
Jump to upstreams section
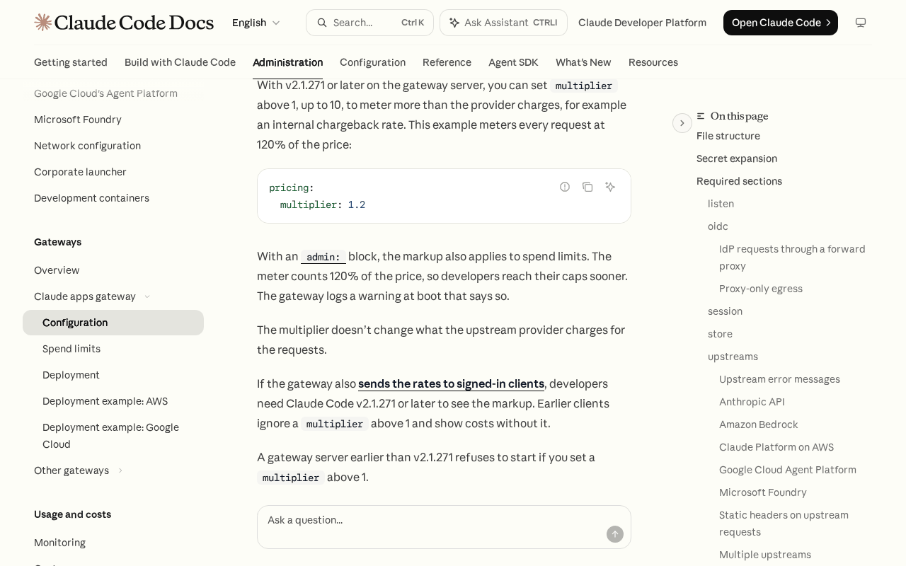pos(733,357)
